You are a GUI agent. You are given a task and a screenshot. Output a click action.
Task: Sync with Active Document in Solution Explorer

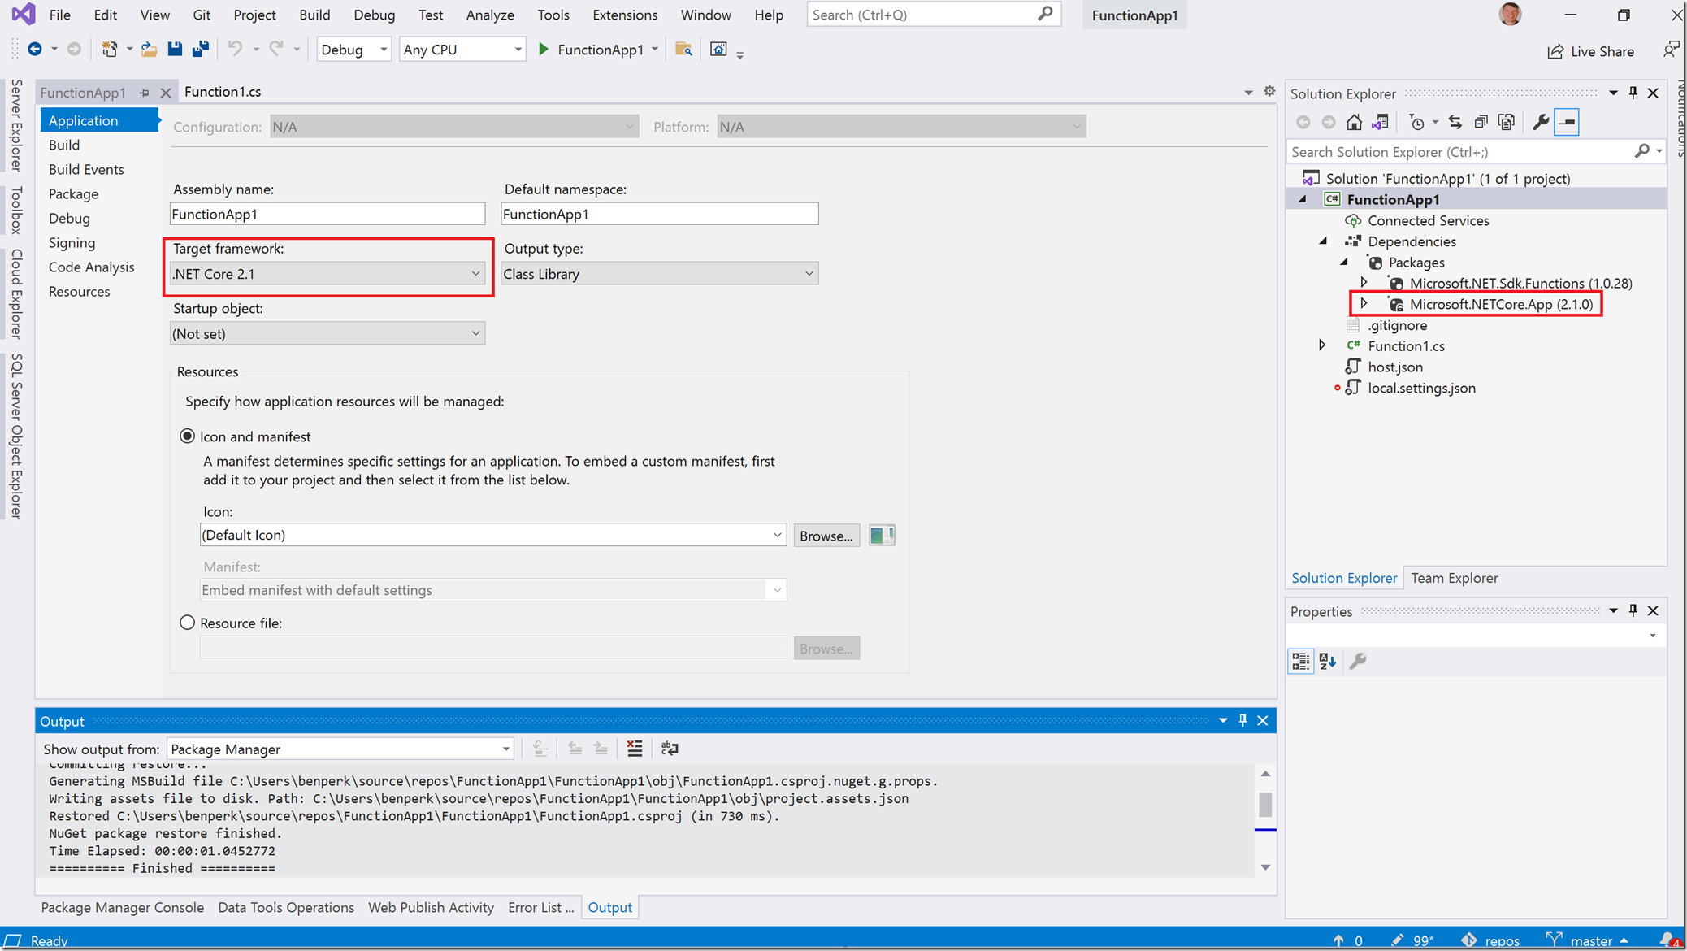pos(1455,122)
